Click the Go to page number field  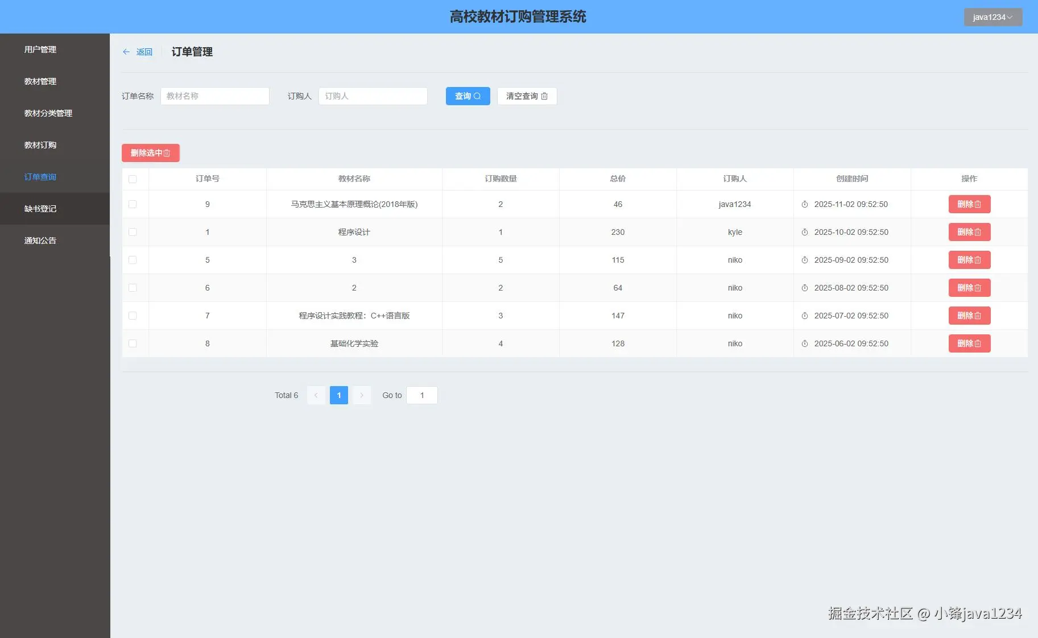click(422, 395)
